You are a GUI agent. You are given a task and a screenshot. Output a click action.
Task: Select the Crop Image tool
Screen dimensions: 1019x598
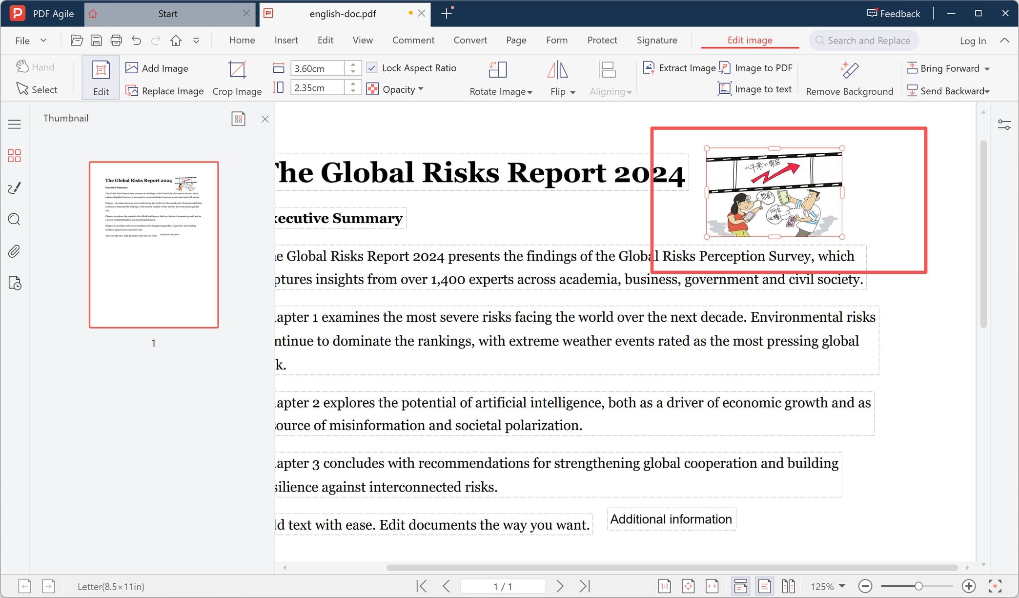pos(237,79)
